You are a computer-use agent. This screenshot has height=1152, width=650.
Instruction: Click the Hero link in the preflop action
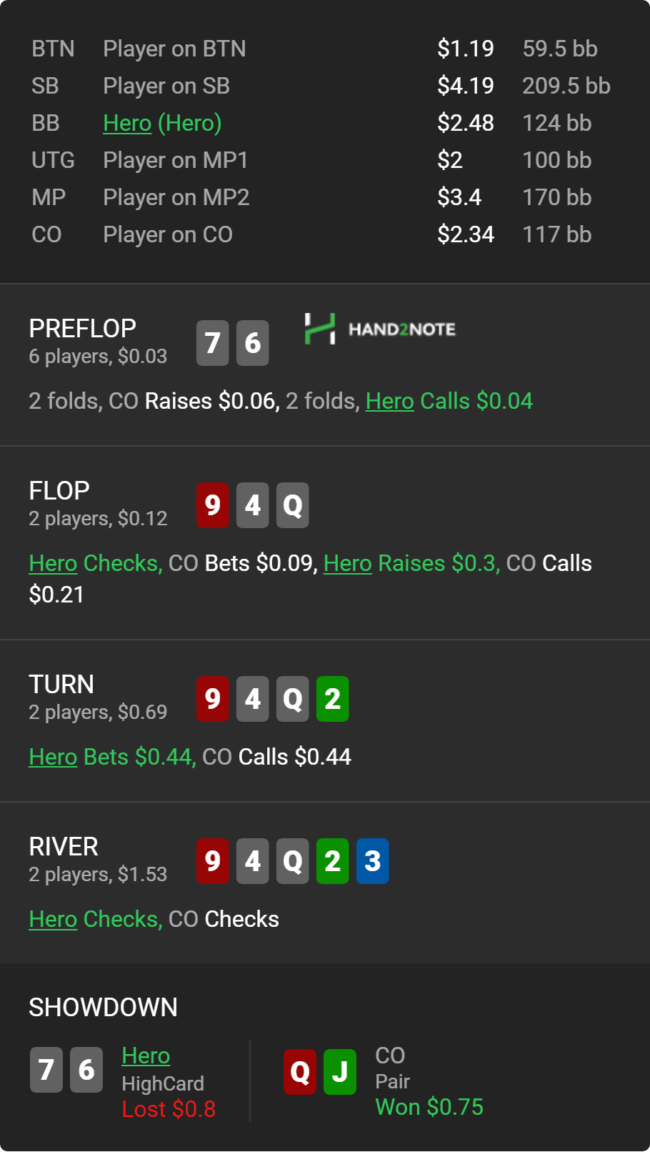click(390, 401)
